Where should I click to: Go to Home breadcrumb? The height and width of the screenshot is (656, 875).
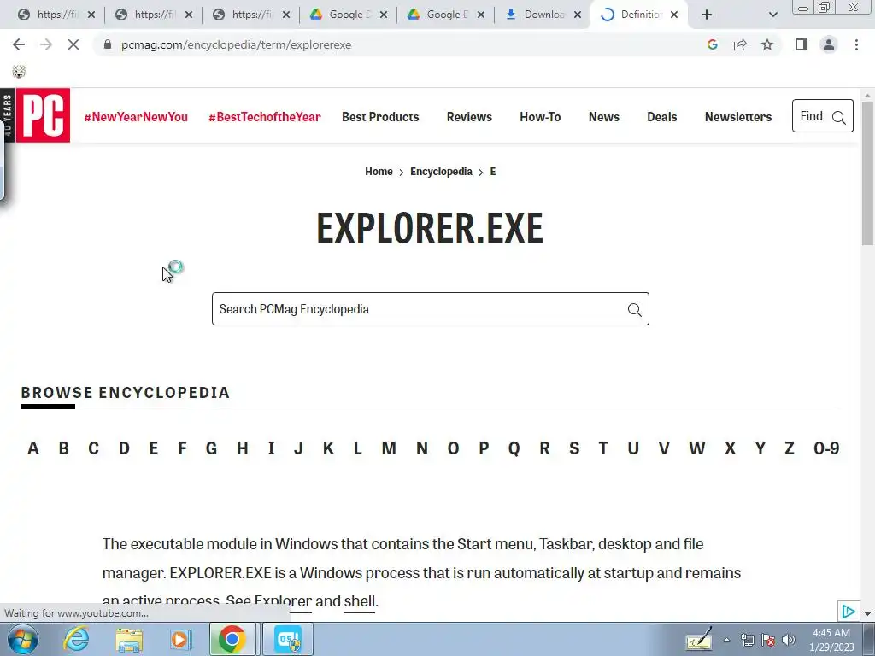(379, 171)
